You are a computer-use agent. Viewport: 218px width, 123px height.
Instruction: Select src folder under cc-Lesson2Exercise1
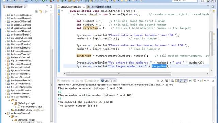[x=16, y=117]
